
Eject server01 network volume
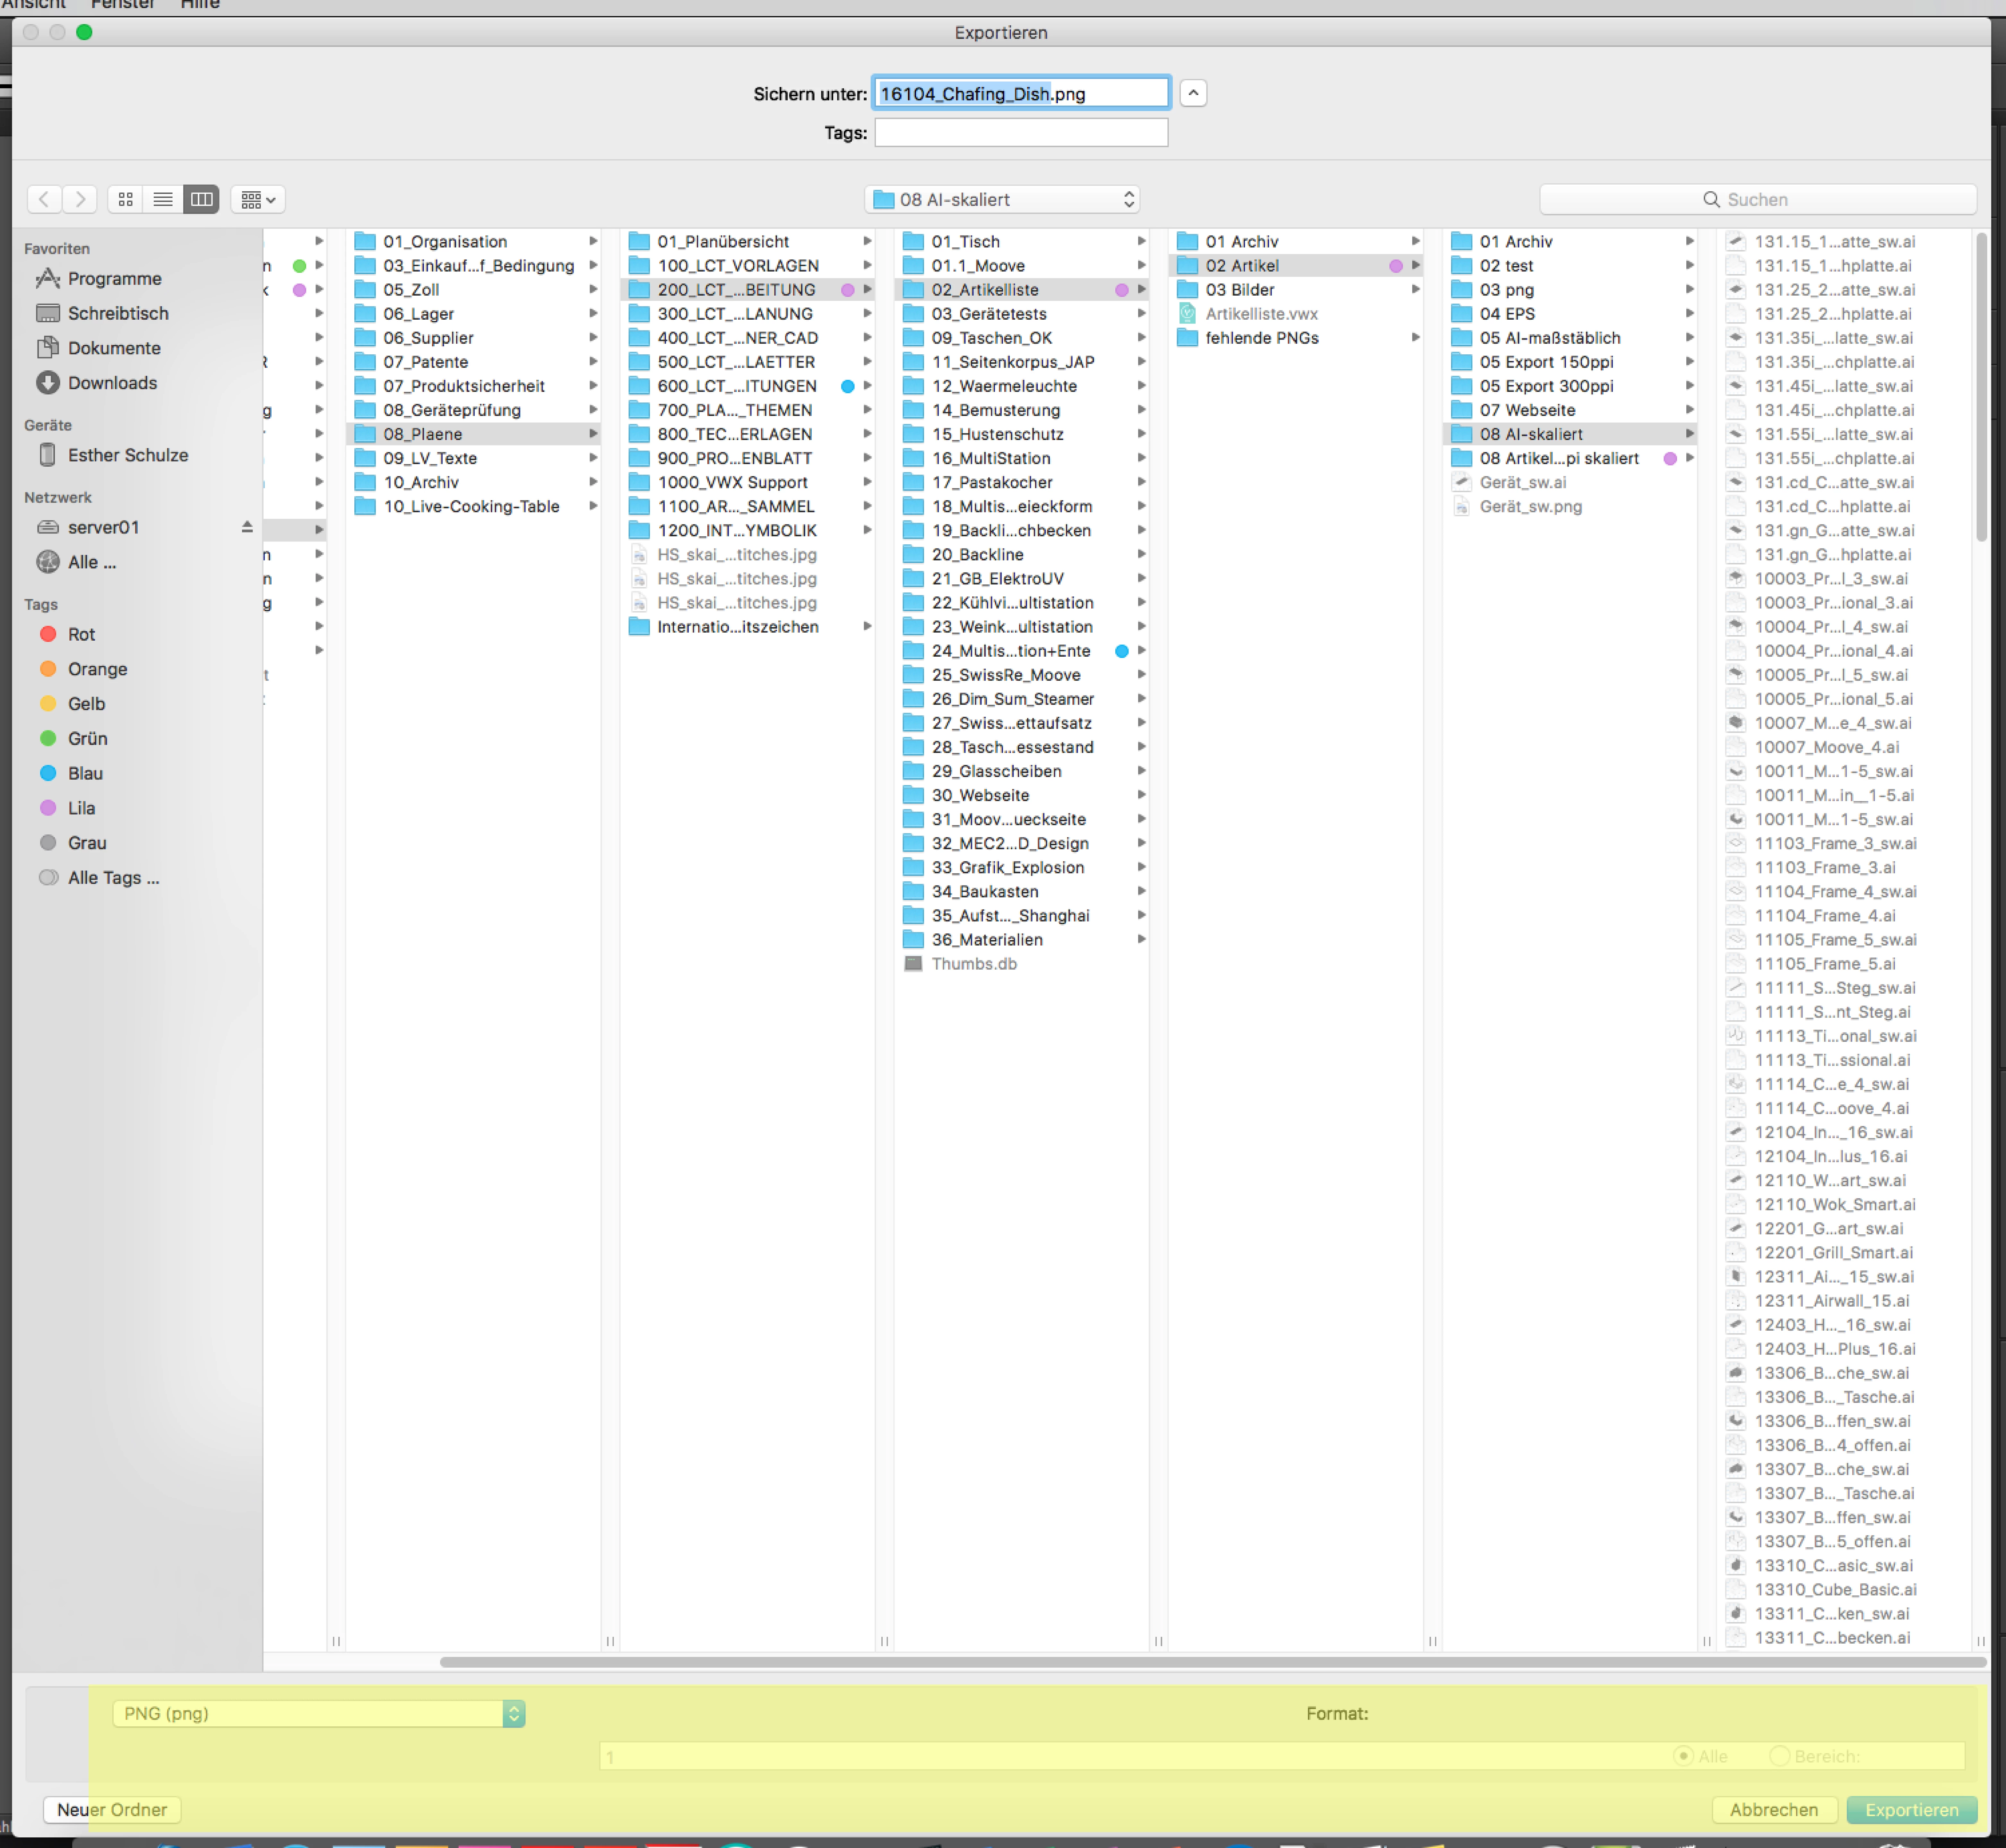pos(247,527)
